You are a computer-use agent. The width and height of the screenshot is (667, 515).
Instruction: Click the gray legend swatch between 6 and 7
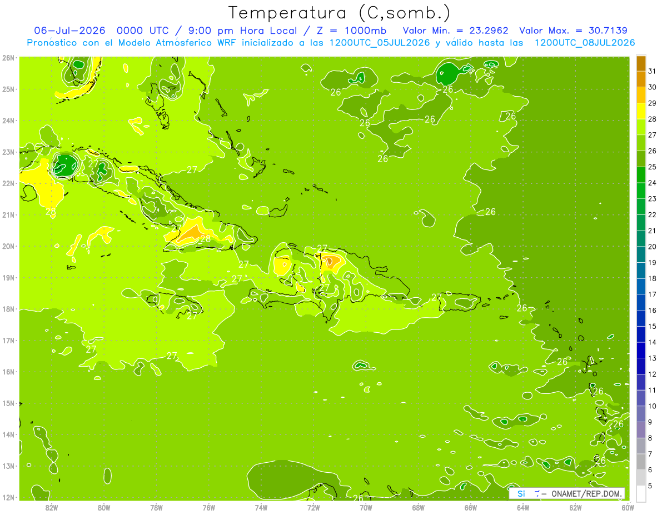tap(641, 462)
